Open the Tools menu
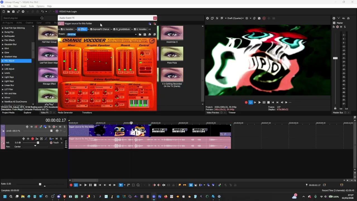The height and width of the screenshot is (201, 357). click(31, 6)
